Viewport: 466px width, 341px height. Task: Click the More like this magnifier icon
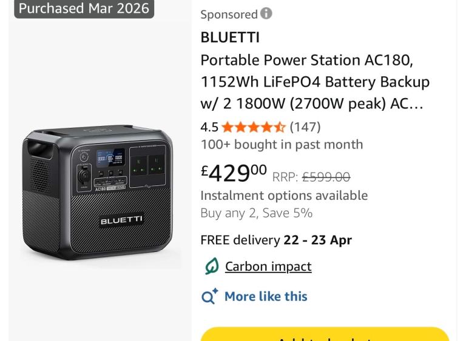coord(210,297)
